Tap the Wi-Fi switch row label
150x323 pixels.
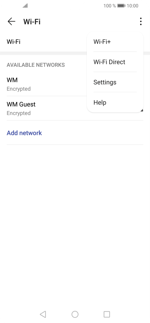[13, 42]
